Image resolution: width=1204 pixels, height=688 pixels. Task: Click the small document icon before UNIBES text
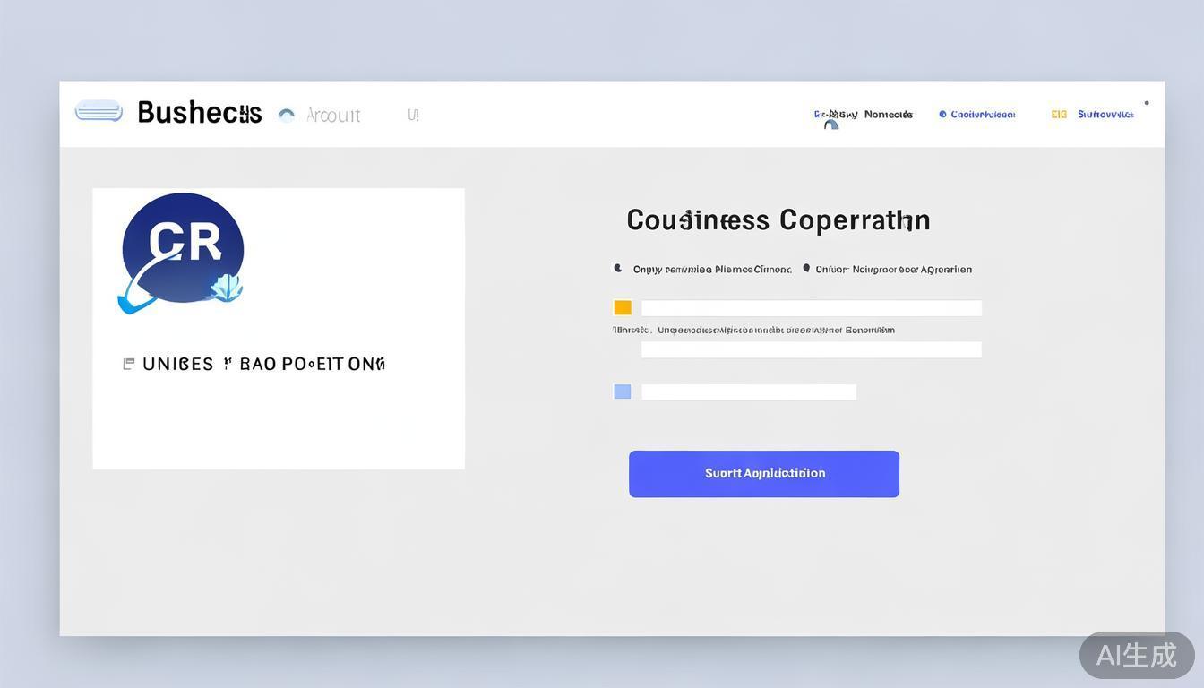click(x=129, y=364)
